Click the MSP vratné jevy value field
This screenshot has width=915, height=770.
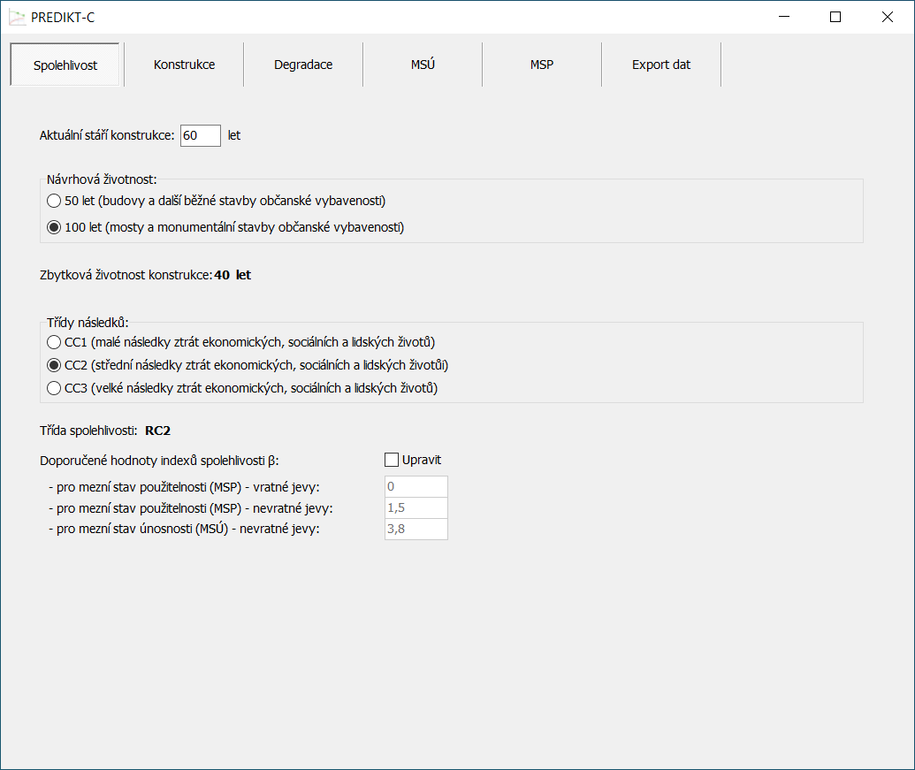click(416, 486)
